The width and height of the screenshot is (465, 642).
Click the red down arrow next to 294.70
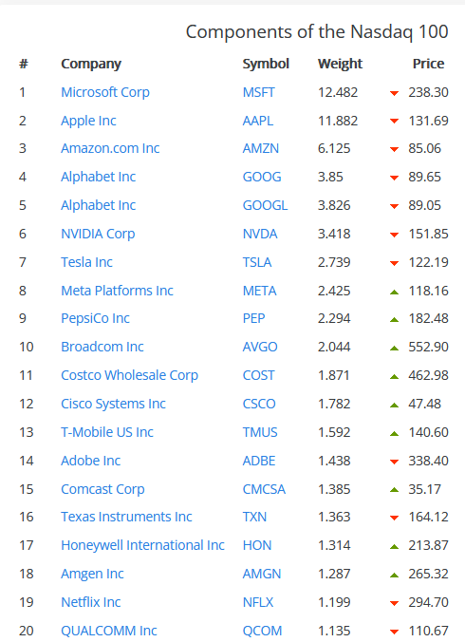[x=394, y=603]
